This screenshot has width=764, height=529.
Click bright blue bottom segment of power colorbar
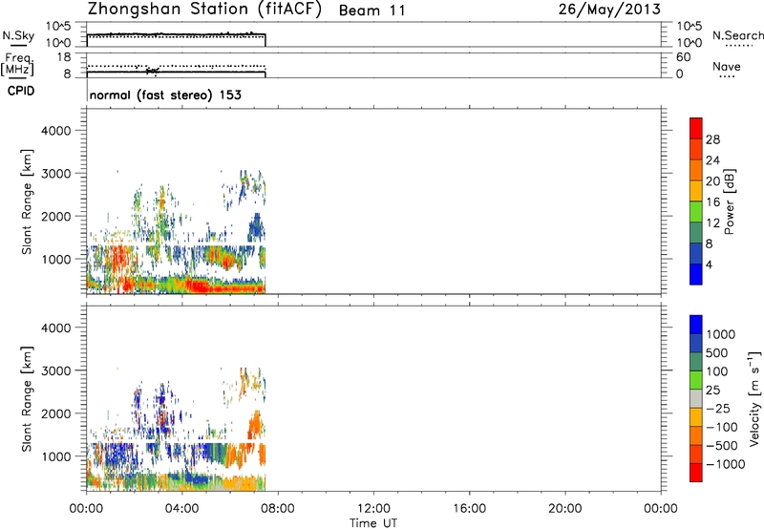[x=696, y=274]
